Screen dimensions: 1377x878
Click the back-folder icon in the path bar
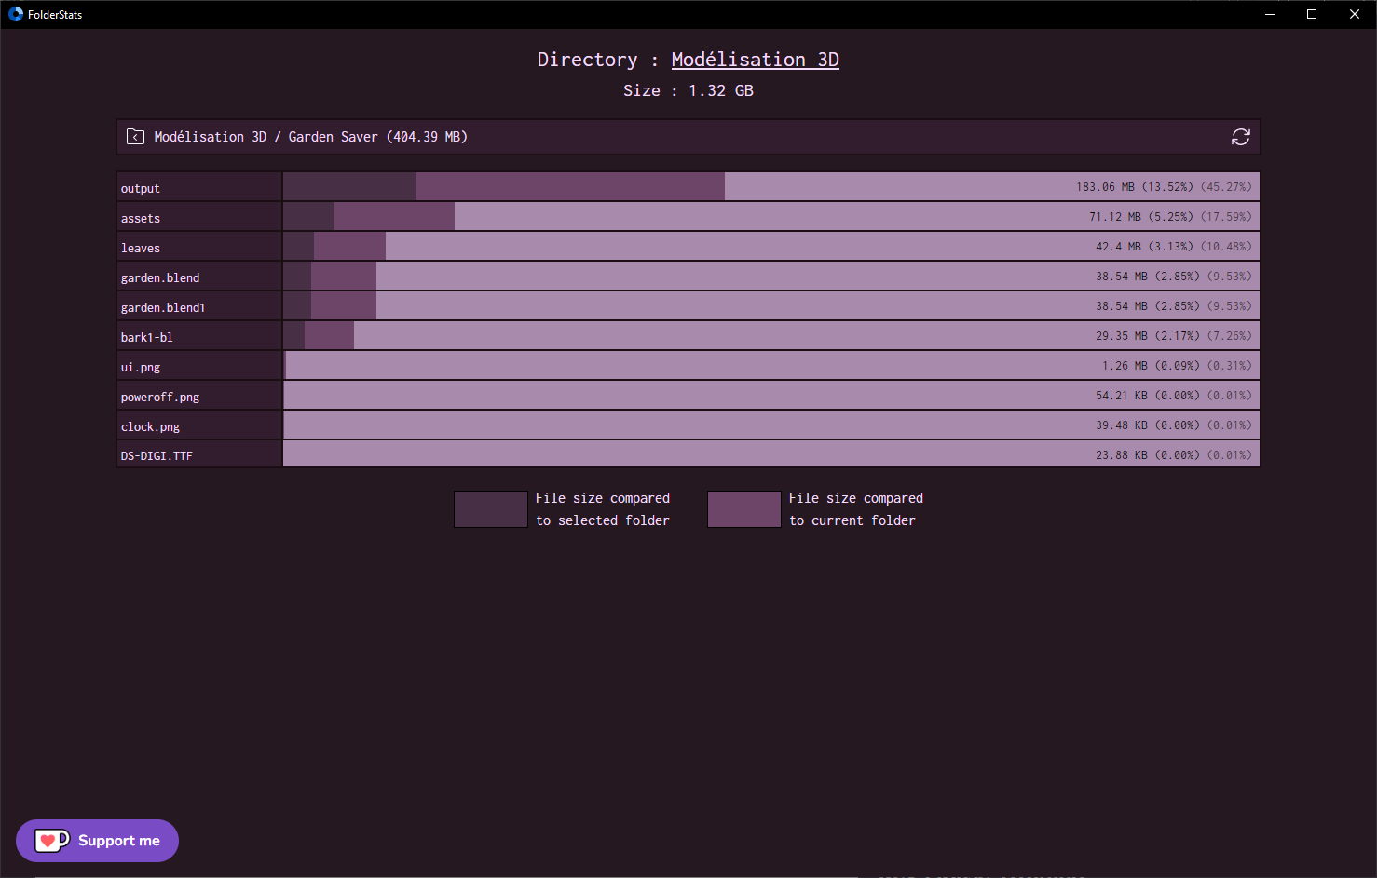[135, 137]
